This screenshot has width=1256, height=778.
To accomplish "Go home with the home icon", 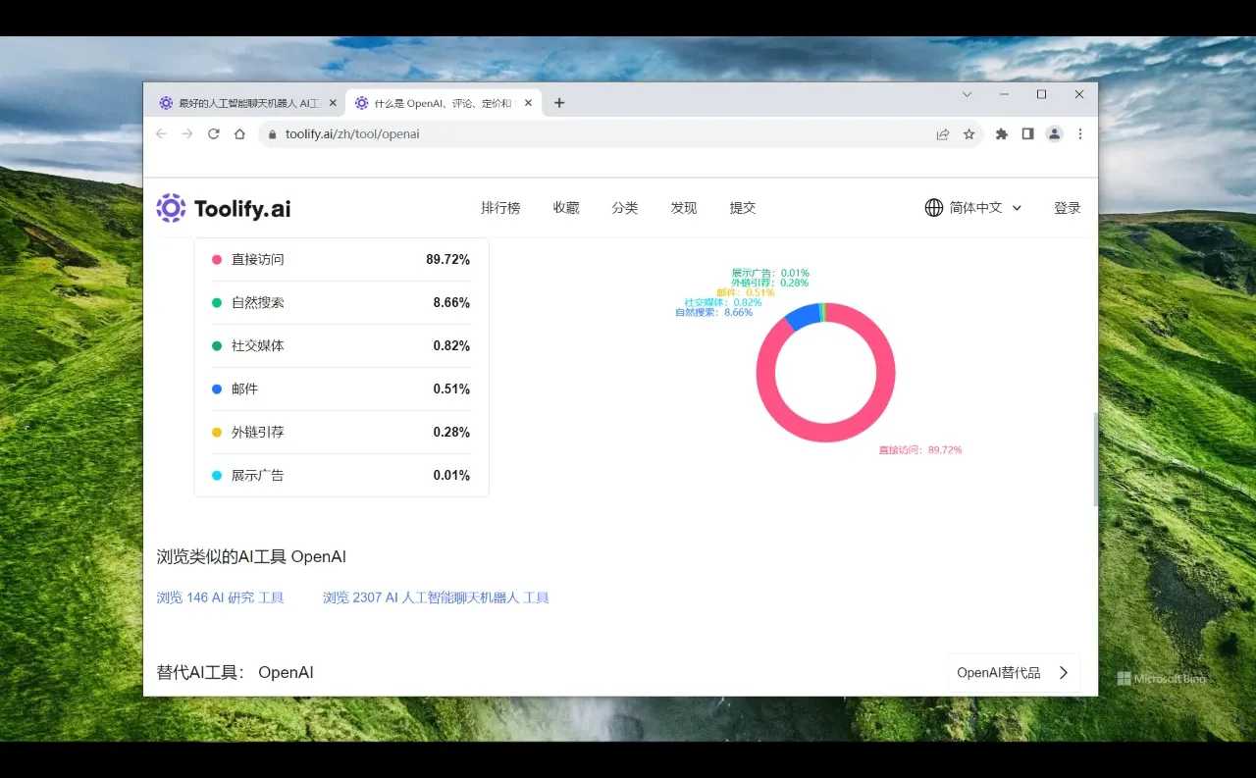I will (239, 133).
